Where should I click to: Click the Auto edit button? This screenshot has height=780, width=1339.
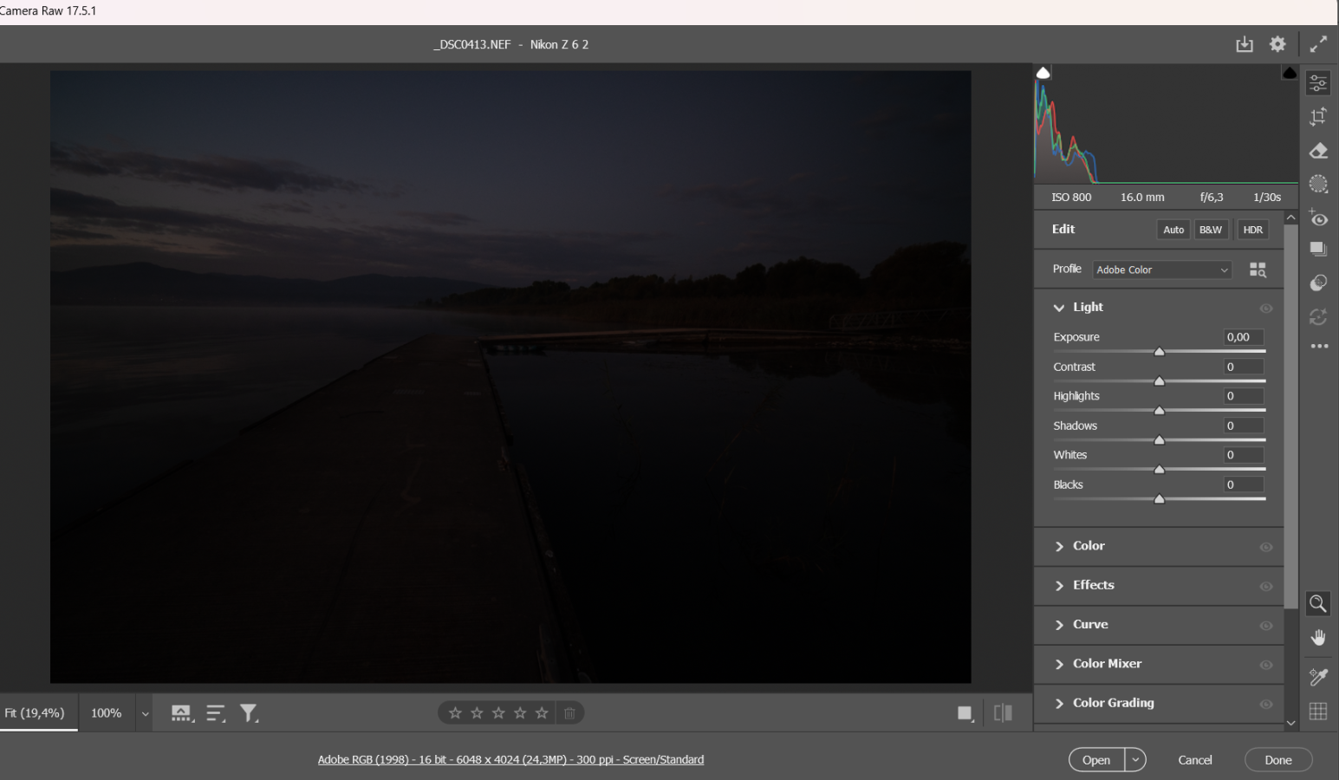[x=1173, y=230]
